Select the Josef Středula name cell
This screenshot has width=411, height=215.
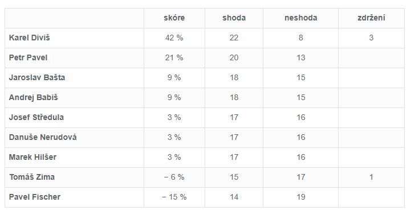pos(75,117)
